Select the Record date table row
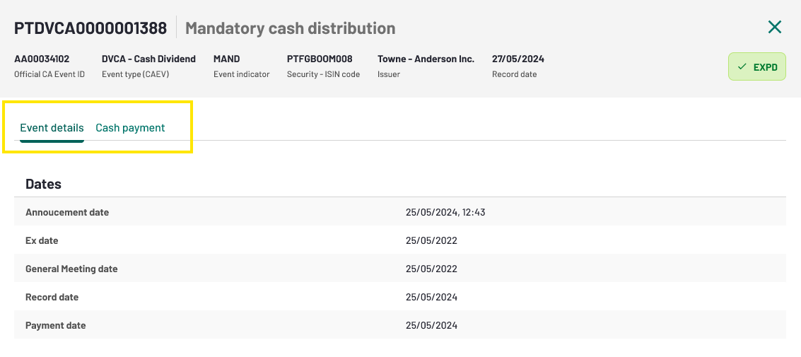801x357 pixels. [400, 297]
